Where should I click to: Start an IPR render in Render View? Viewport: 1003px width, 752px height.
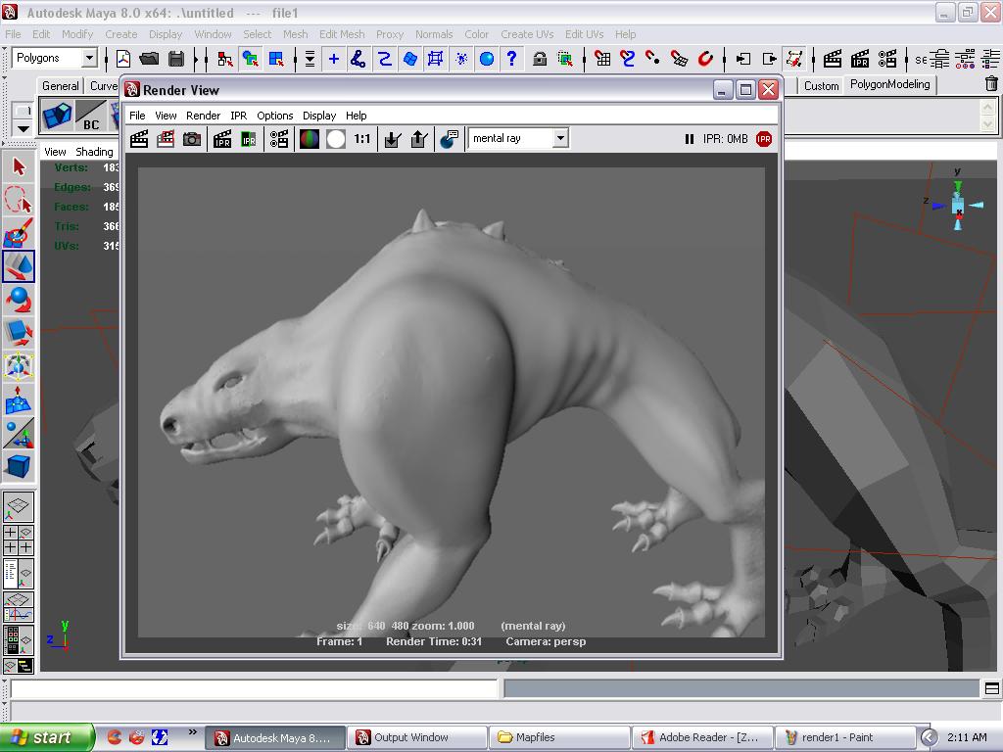[x=221, y=138]
